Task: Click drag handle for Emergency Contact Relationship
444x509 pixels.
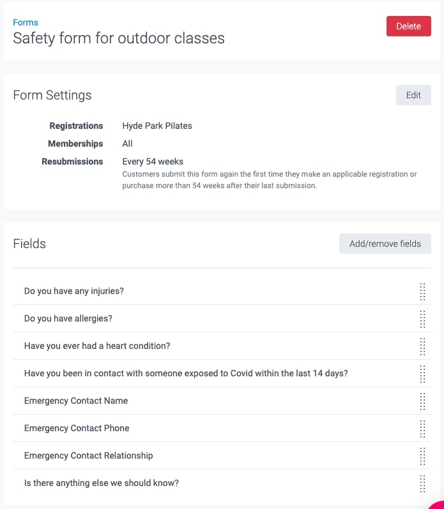Action: pyautogui.click(x=422, y=456)
